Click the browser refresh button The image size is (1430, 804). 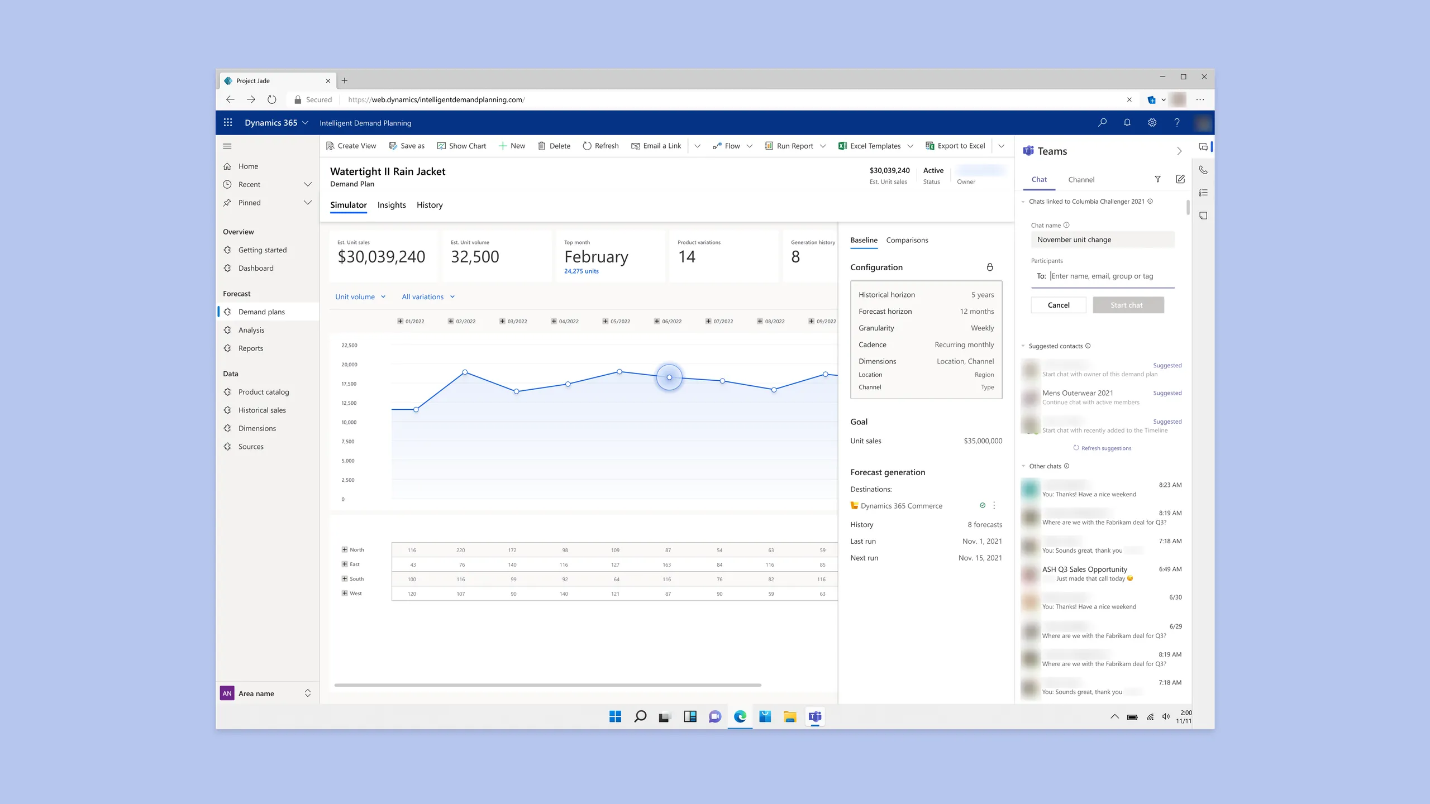[271, 99]
